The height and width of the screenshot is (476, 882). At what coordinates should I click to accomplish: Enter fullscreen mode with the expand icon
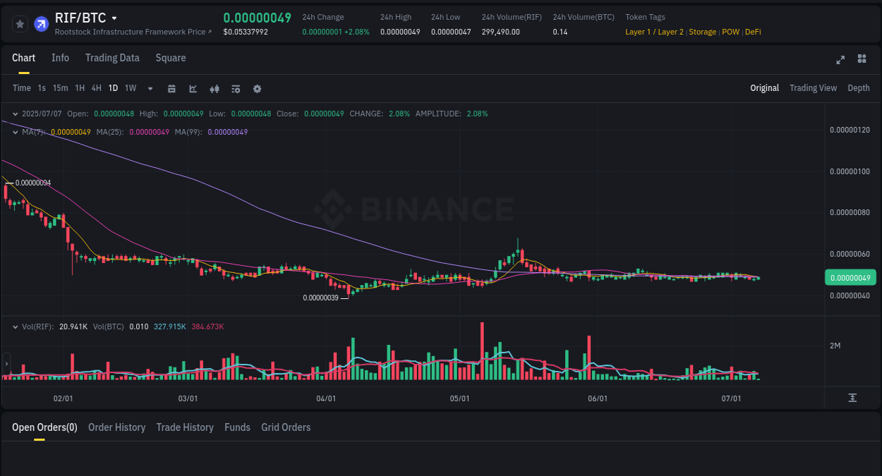tap(840, 59)
